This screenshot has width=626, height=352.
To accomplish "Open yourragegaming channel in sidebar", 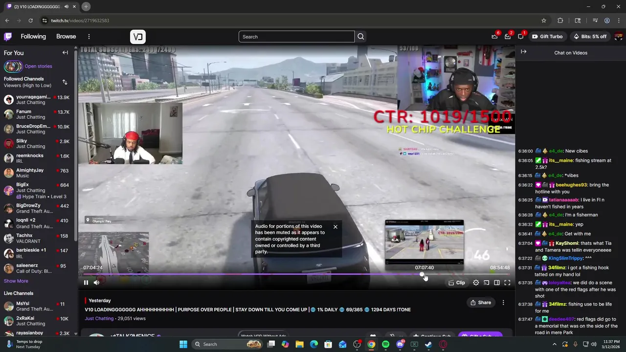I will (38, 100).
